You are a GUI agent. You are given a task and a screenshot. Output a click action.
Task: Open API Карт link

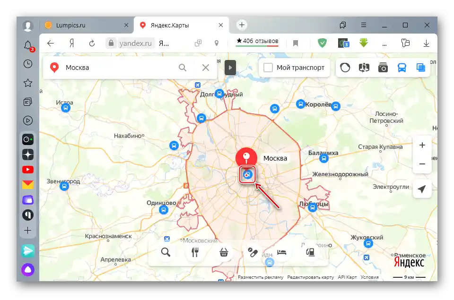(x=347, y=277)
